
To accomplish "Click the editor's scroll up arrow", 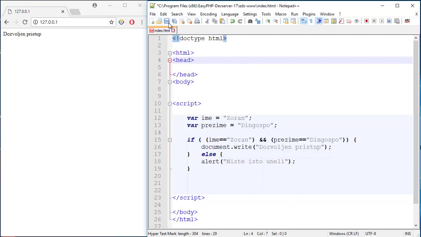I will [x=416, y=38].
